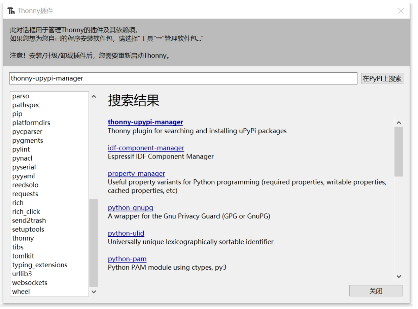Click the Thonny logo icon in title bar
This screenshot has height=309, width=418.
[11, 11]
